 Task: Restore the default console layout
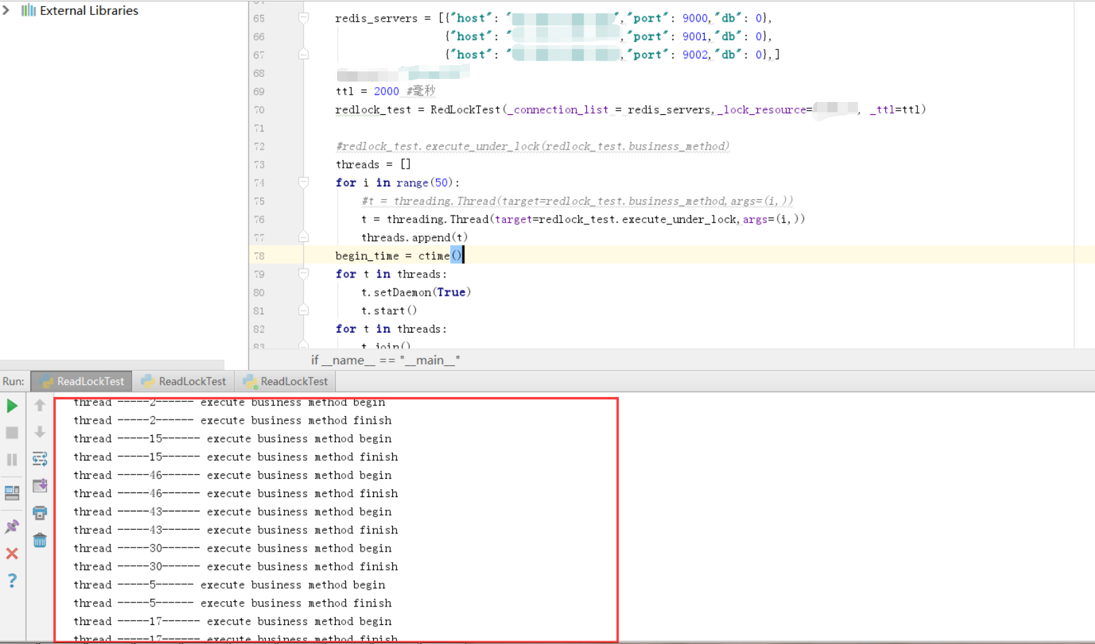[12, 493]
